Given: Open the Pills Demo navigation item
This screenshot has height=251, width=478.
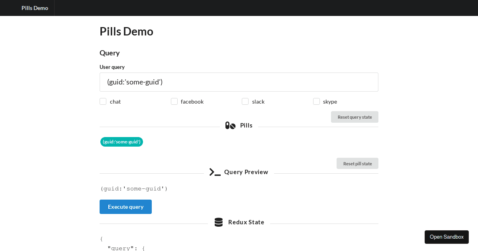Looking at the screenshot, I should 35,8.
